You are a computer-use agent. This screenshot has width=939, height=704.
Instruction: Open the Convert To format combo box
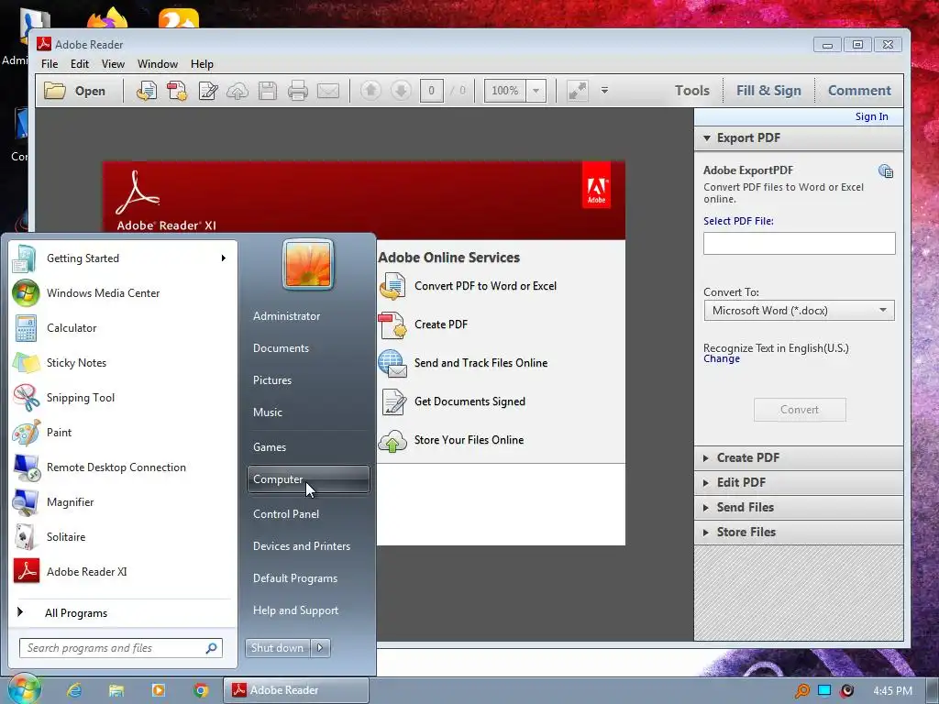pos(799,310)
